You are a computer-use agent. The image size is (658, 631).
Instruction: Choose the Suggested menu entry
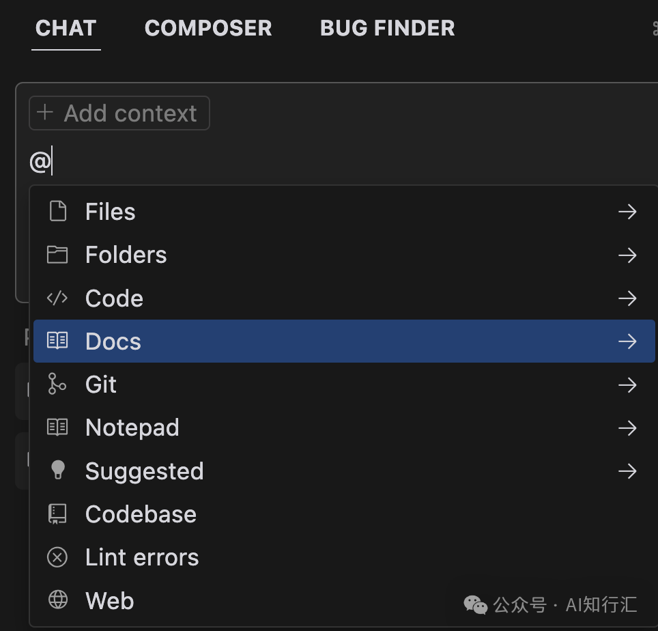[344, 471]
